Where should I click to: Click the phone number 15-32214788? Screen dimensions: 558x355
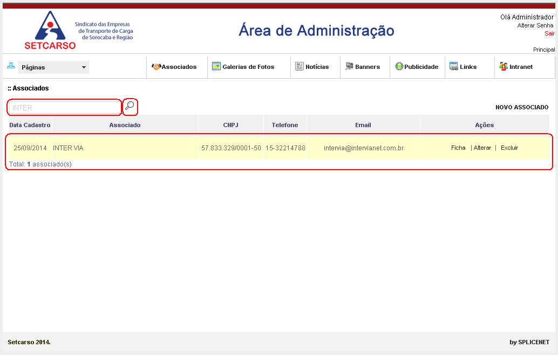[285, 148]
